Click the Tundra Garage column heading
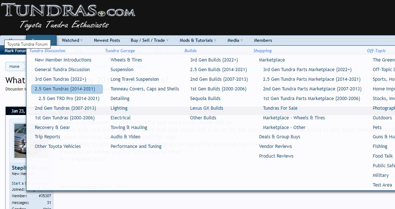 (120, 51)
